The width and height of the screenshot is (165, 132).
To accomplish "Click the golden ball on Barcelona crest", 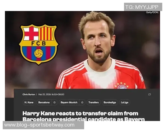I will click(x=38, y=53).
